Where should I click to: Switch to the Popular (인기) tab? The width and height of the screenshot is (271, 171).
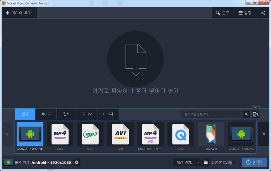25,114
